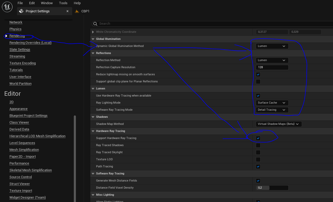
Task: Open the Source Control settings
Action: 20,177
